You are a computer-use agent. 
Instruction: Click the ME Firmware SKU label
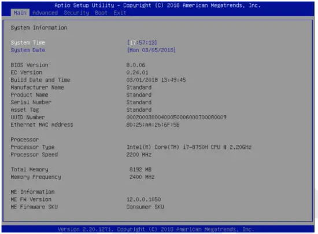[x=34, y=207]
